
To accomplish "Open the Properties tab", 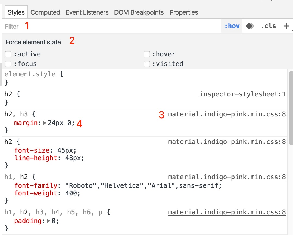I will click(184, 12).
